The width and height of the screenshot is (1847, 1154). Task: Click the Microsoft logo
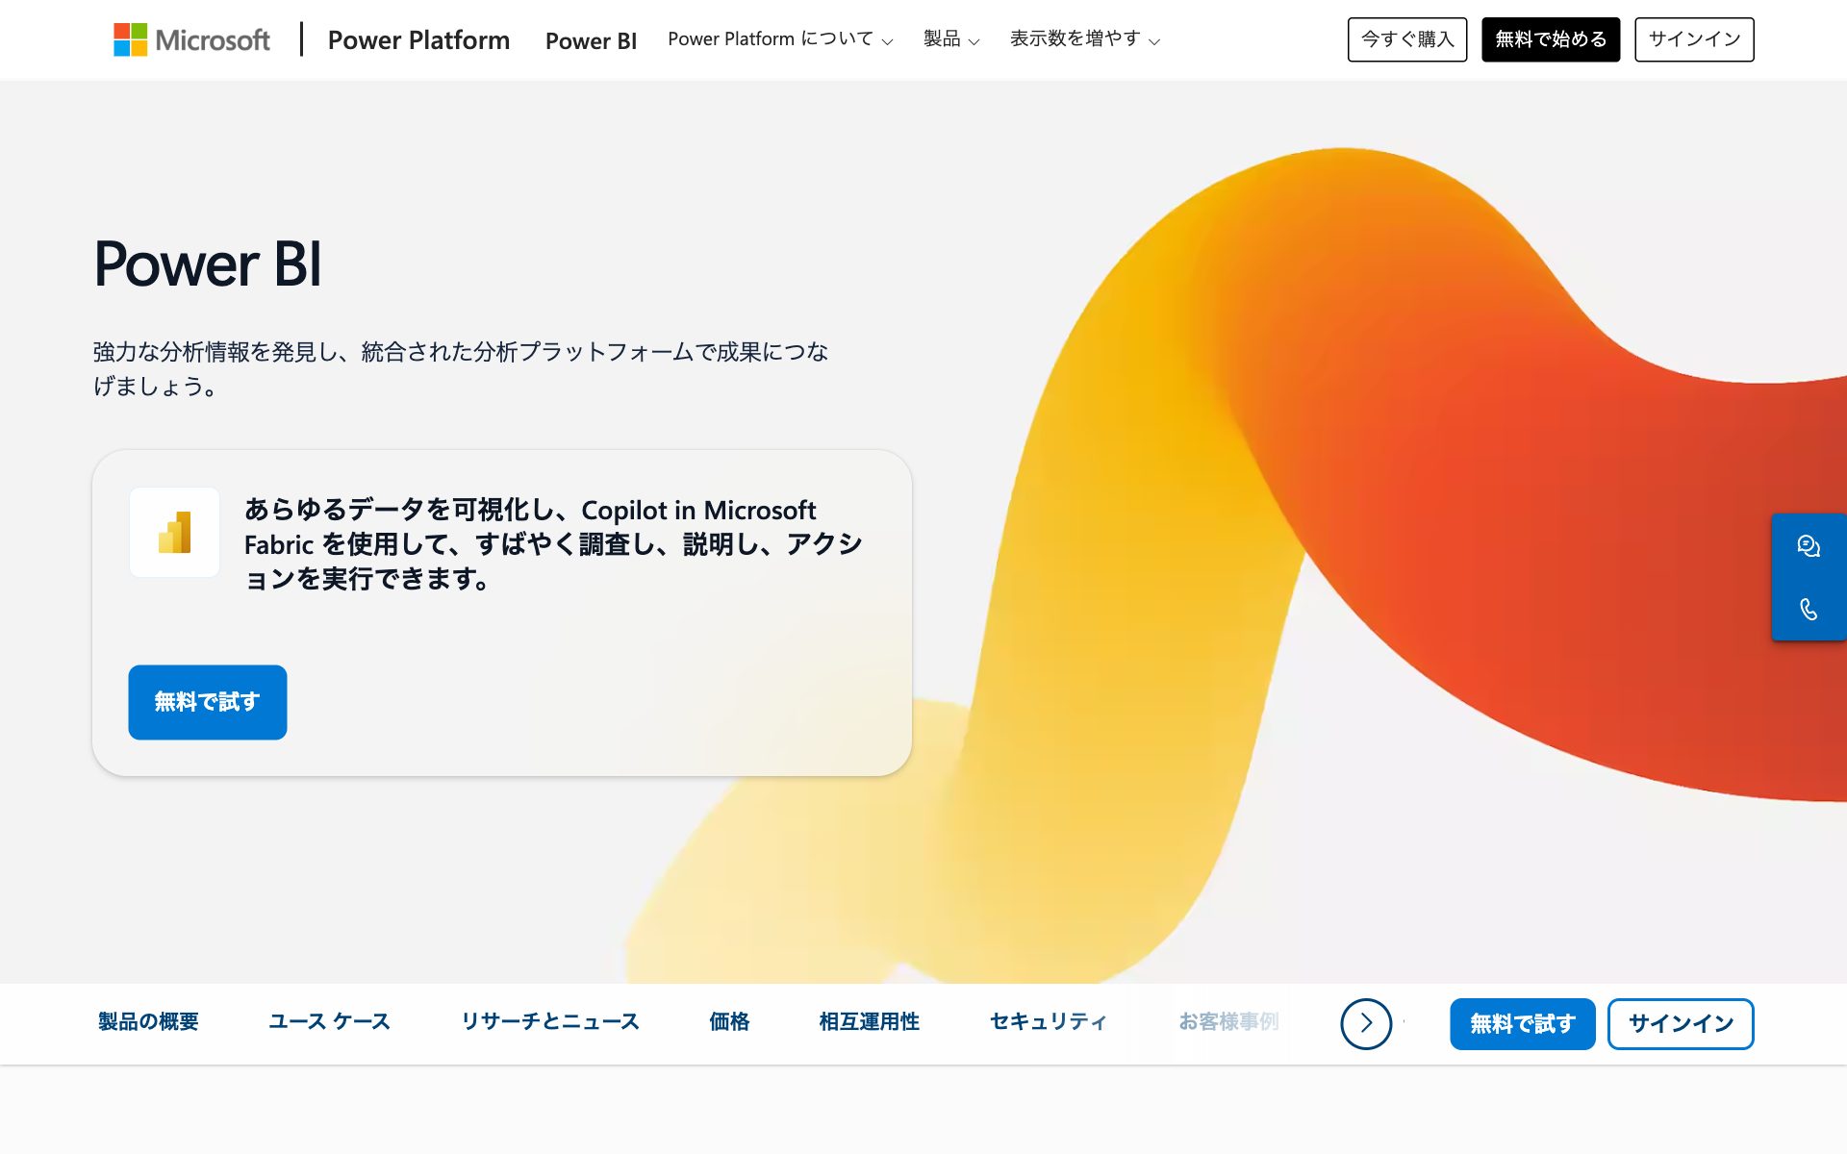coord(191,39)
